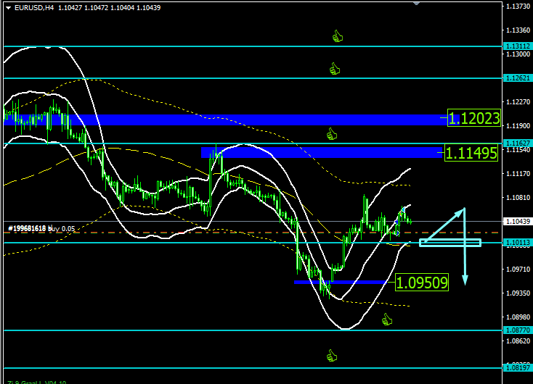Screen dimensions: 533x384
Task: Click the thumbs-up icon above the 1.13112 line
Action: pyautogui.click(x=337, y=36)
